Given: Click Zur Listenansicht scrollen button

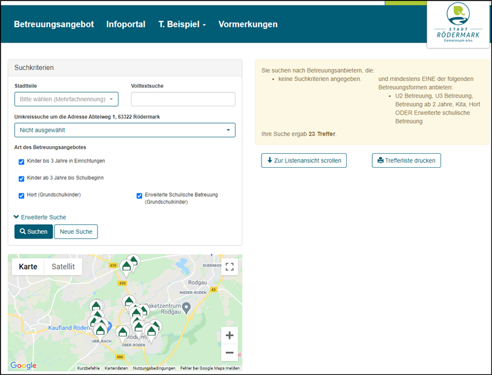Looking at the screenshot, I should (x=304, y=161).
